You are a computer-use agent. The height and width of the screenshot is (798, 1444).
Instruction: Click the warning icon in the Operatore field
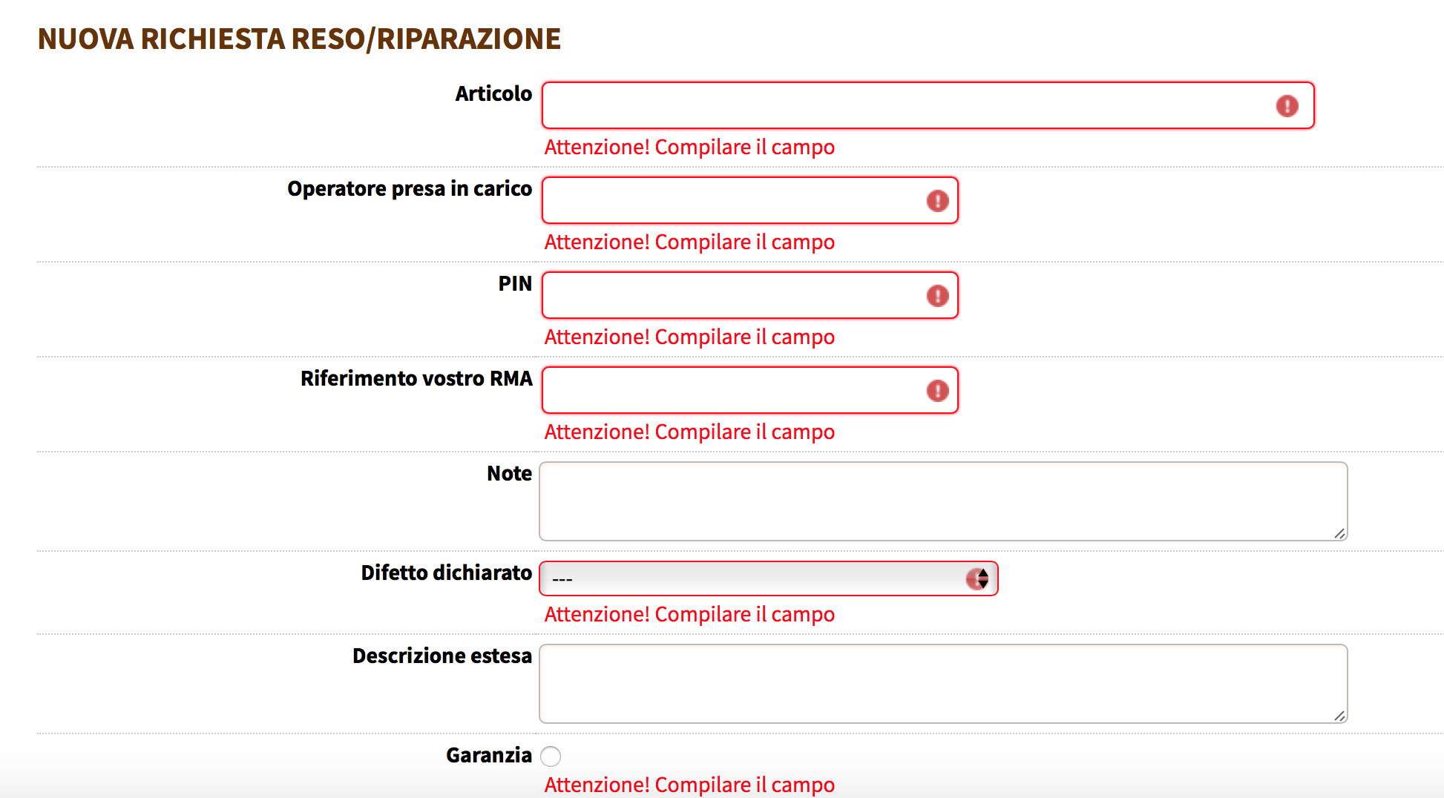tap(937, 201)
